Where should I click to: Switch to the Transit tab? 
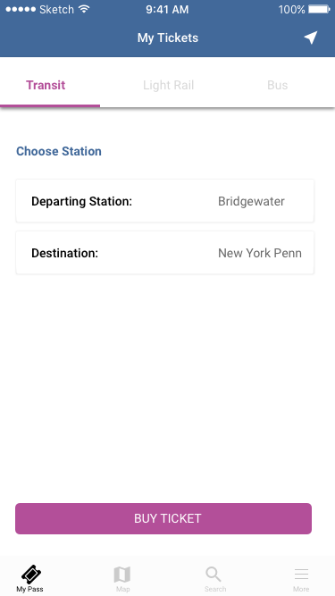click(x=46, y=85)
